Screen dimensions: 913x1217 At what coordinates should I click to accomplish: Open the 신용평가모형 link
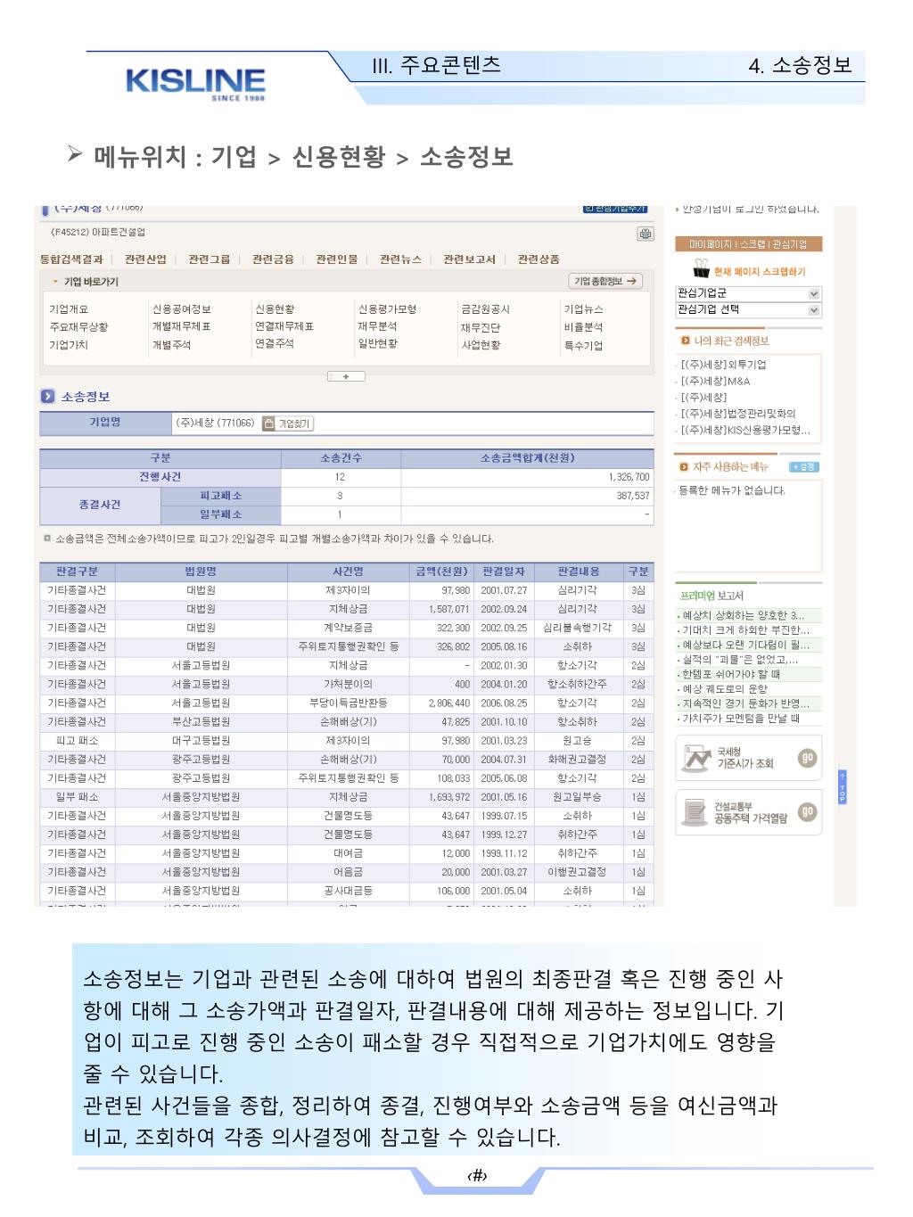tap(388, 309)
